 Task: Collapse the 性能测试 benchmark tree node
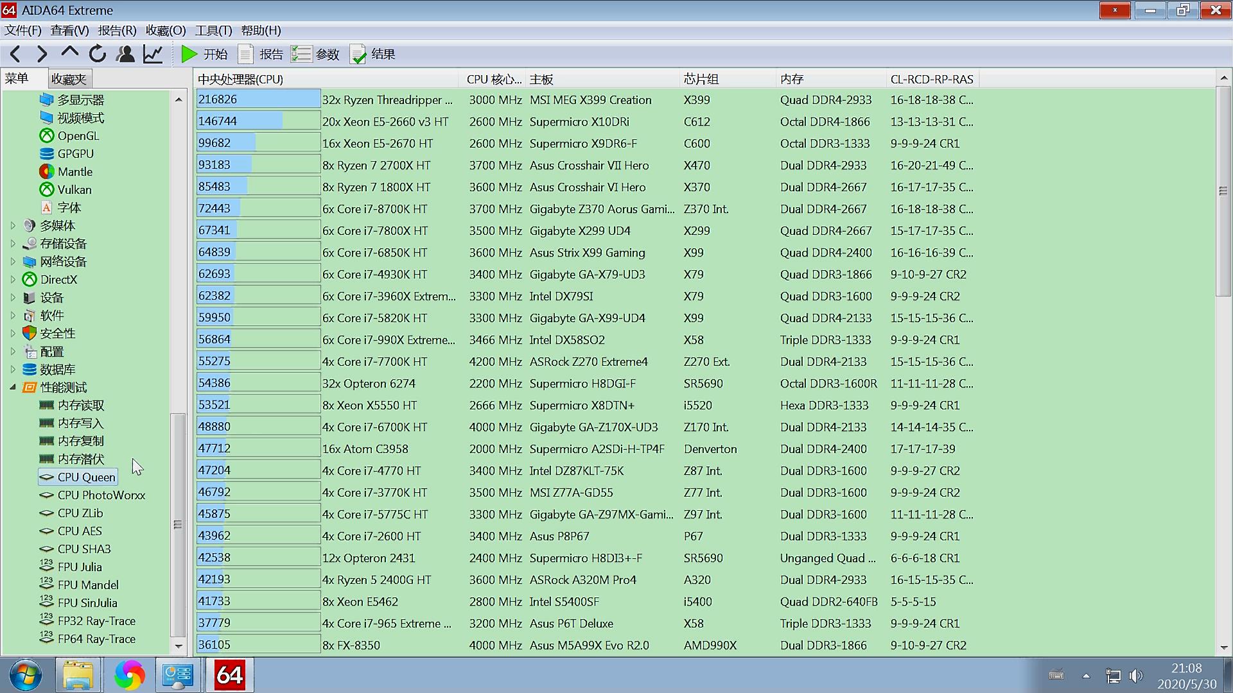click(13, 388)
